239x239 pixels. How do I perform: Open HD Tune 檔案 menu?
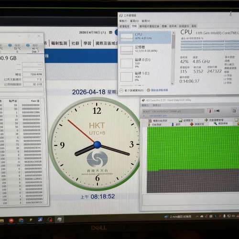coord(145,105)
